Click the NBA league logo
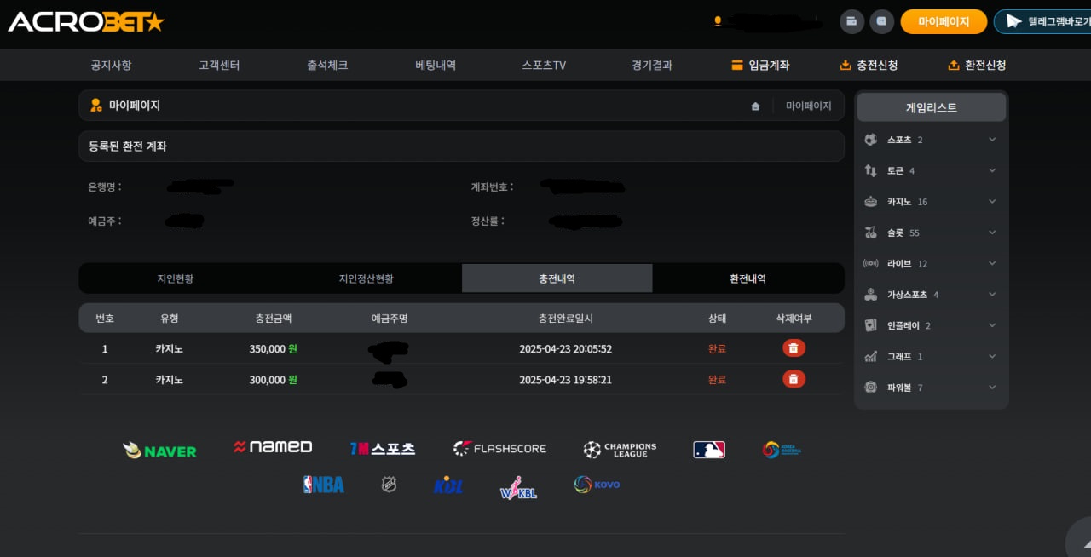Screen dimensions: 1091x557 click(324, 485)
